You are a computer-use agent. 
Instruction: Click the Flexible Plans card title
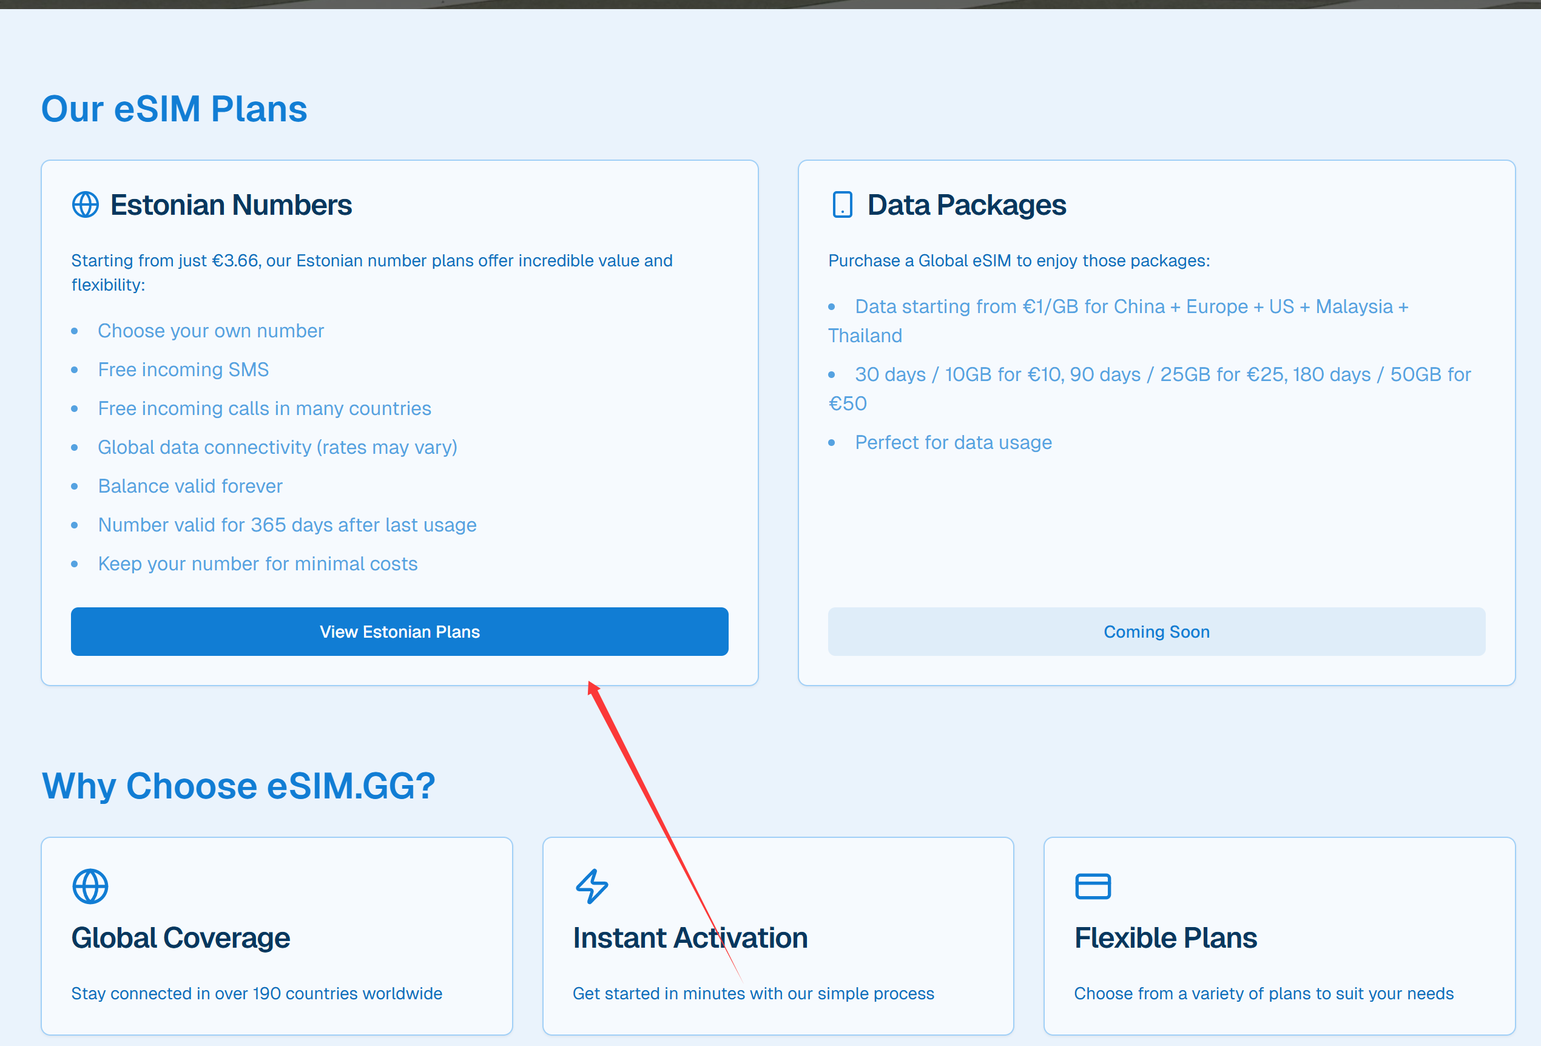pyautogui.click(x=1165, y=938)
